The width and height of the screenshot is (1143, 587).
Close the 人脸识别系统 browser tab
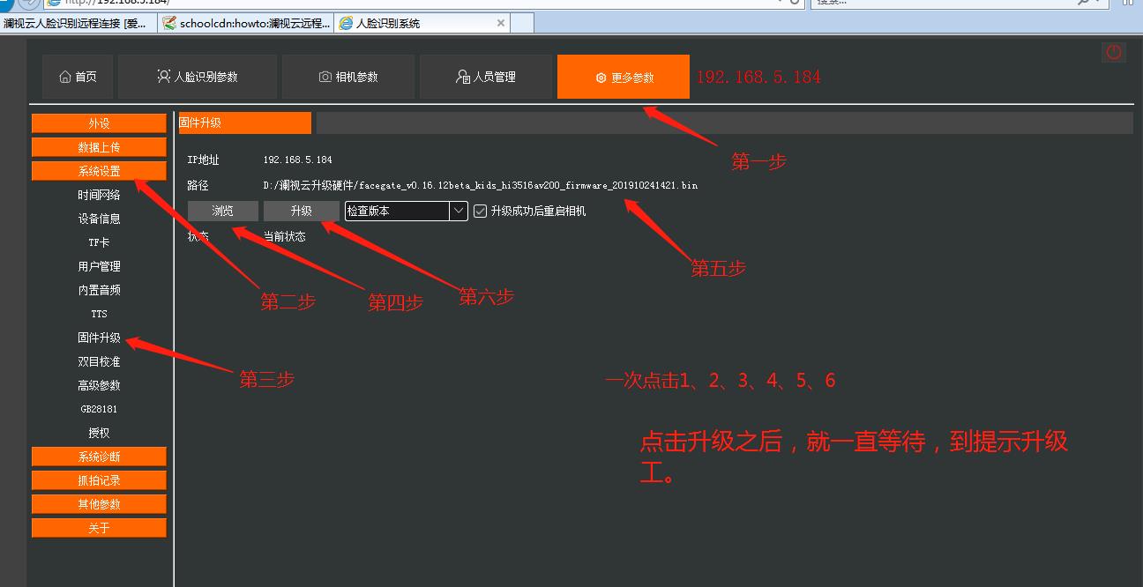tap(502, 23)
